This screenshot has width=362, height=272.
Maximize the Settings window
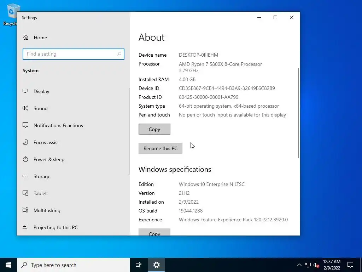(x=275, y=17)
